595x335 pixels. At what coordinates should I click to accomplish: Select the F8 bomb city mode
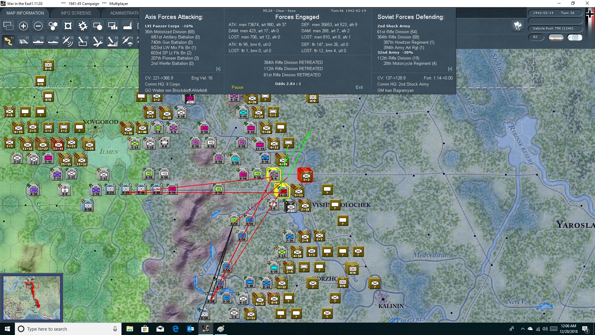pyautogui.click(x=112, y=41)
